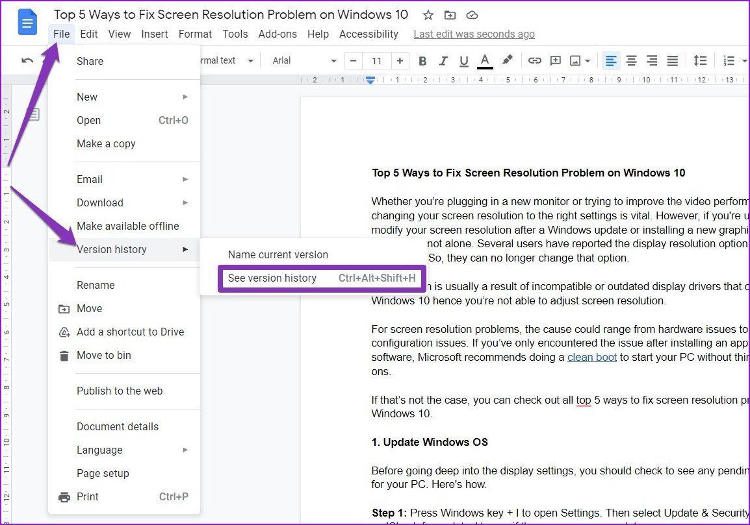The image size is (750, 525).
Task: Choose Rename in the File menu
Action: [124, 285]
